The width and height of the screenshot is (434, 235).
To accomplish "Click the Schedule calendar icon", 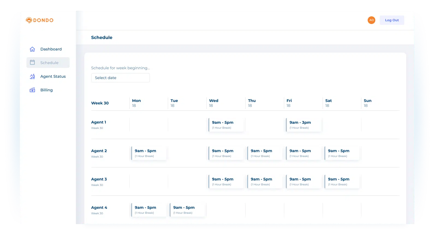I will coord(32,62).
